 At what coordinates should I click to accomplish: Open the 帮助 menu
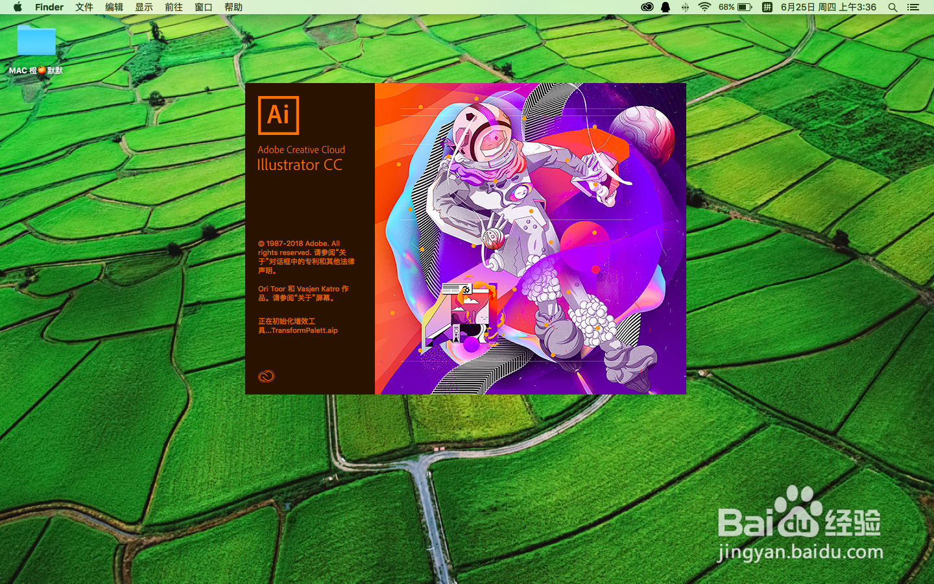233,7
